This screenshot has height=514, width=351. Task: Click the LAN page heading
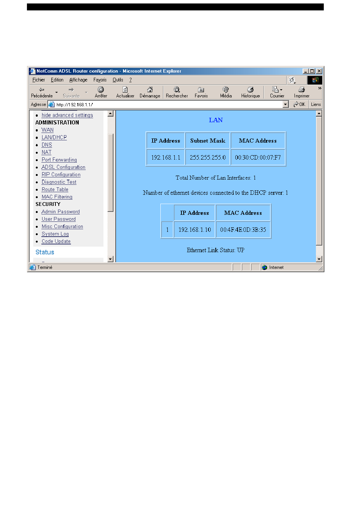coord(216,120)
